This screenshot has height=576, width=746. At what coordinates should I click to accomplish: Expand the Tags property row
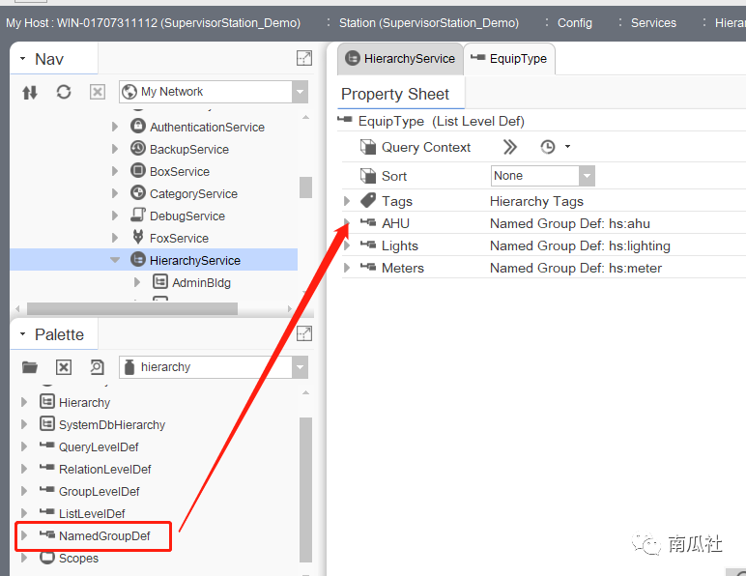(x=347, y=201)
